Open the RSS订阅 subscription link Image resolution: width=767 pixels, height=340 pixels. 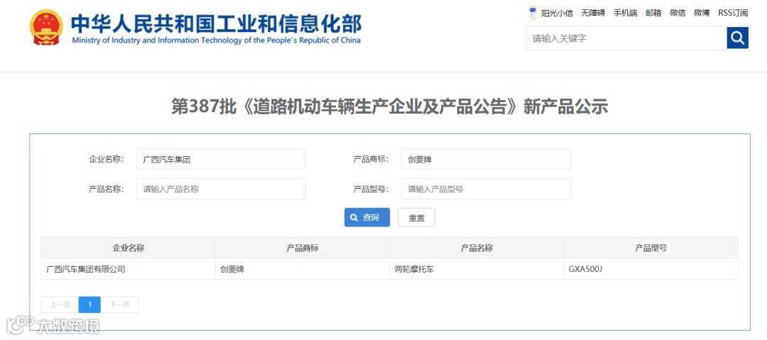click(x=733, y=13)
